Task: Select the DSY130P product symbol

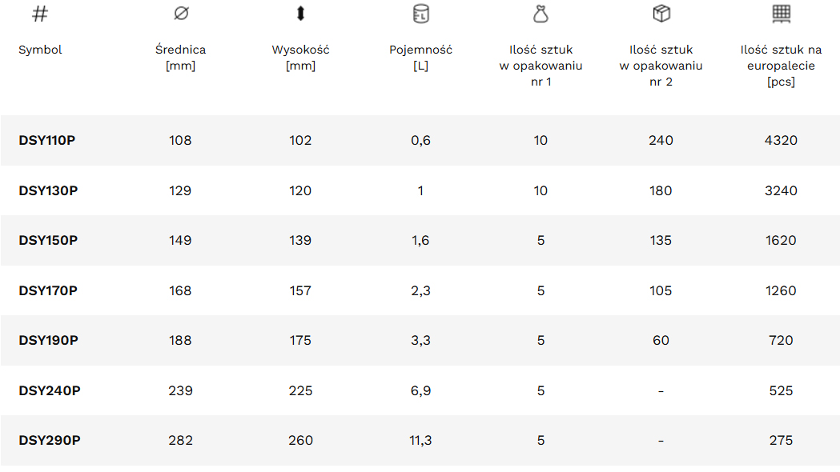Action: click(x=48, y=190)
